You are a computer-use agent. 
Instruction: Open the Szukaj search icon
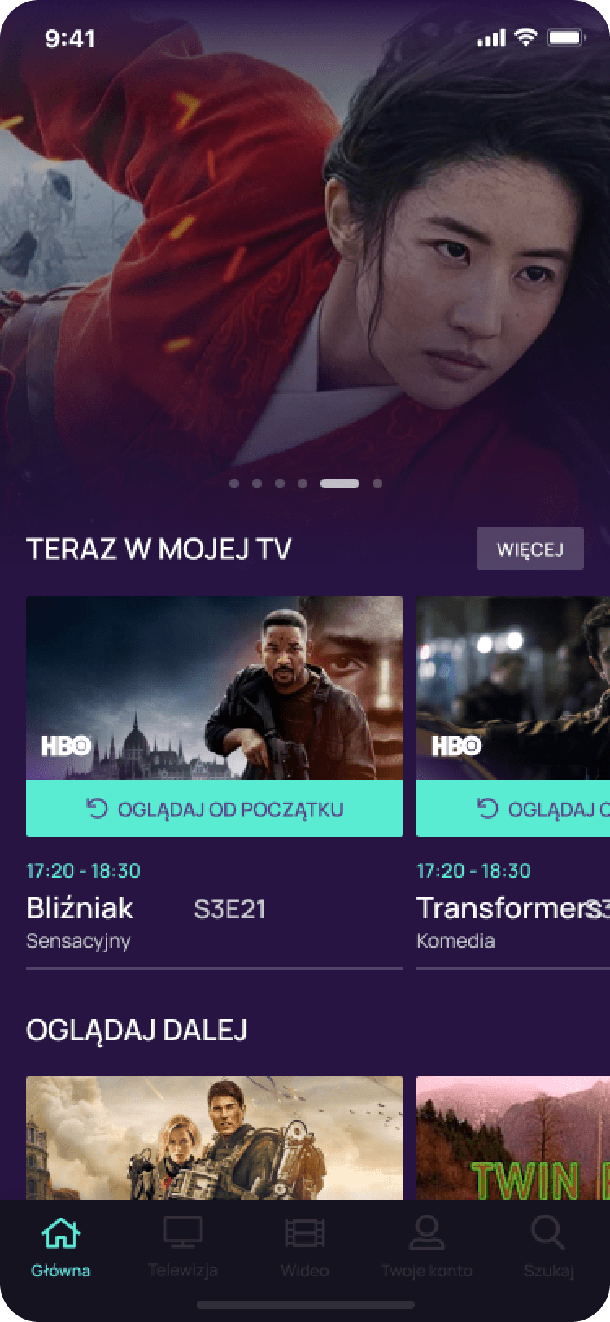[x=548, y=1233]
